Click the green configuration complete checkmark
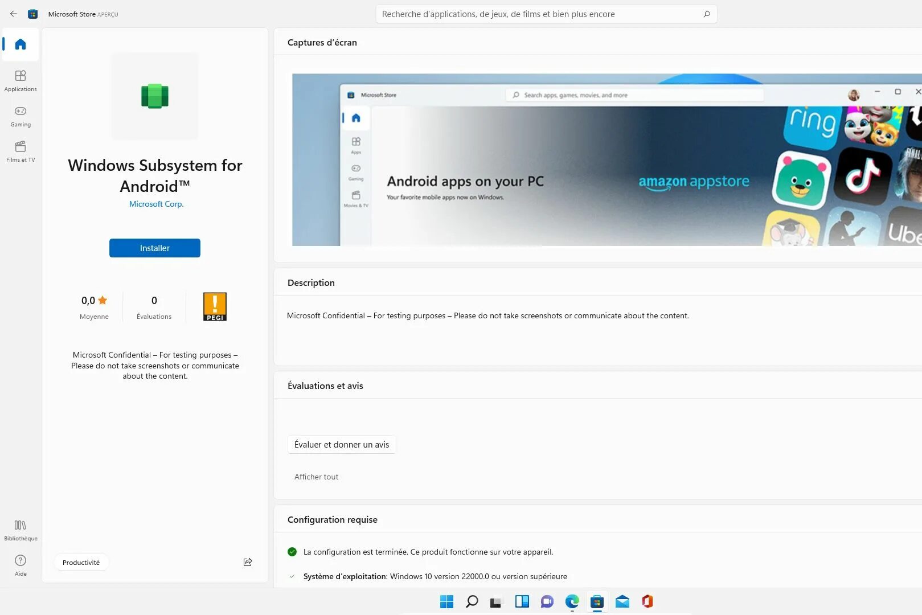Viewport: 922px width, 615px height. click(x=292, y=552)
